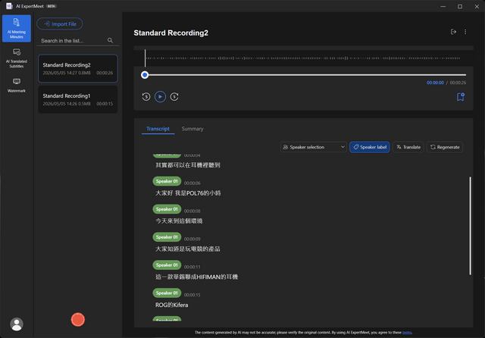
Task: Toggle the Speaker label button
Action: point(370,147)
